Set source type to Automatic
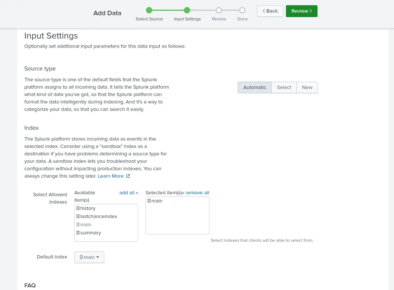394x290 pixels. click(x=254, y=88)
